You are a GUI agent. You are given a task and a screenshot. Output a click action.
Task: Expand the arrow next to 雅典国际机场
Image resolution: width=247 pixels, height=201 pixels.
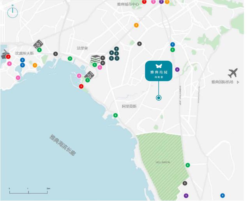[238, 82]
